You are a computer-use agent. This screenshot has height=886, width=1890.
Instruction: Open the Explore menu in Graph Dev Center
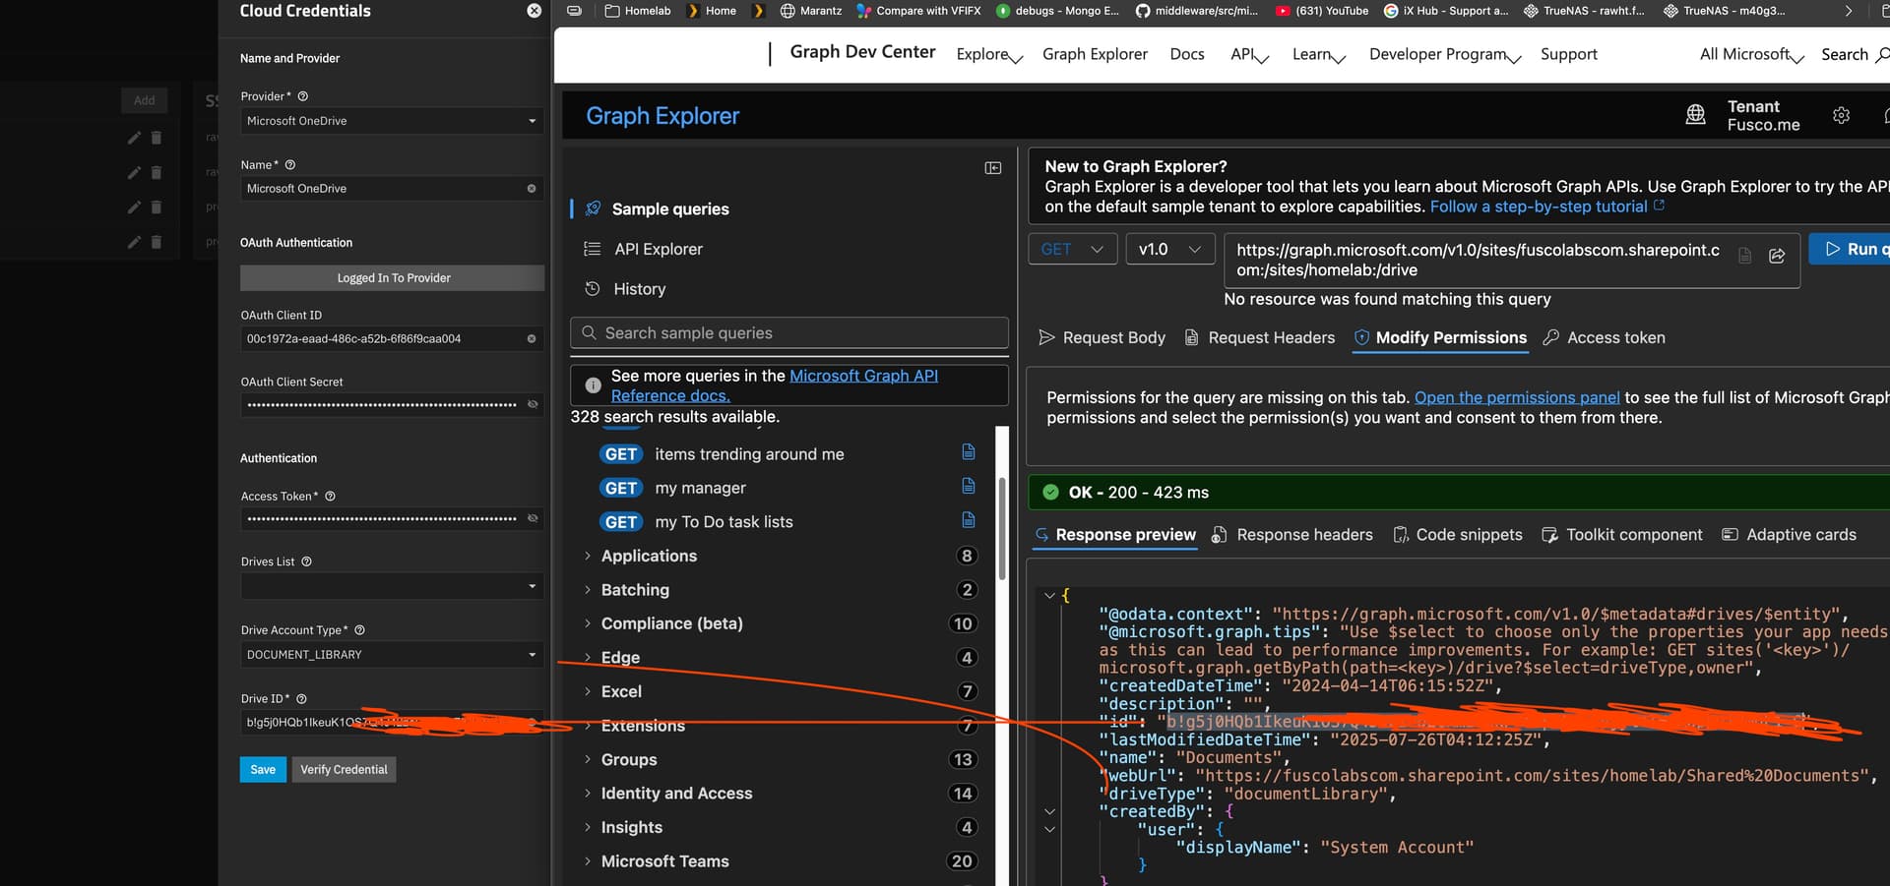(989, 55)
